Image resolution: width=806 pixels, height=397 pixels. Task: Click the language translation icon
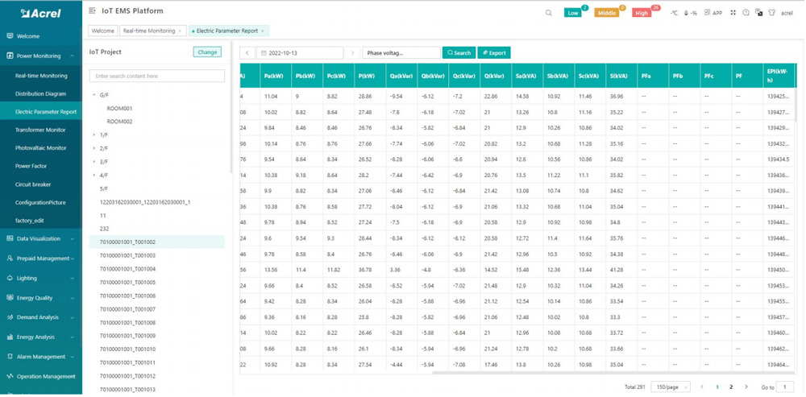pyautogui.click(x=758, y=13)
